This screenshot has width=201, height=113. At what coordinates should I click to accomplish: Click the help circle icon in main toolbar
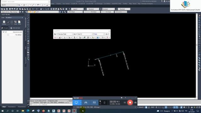(x=66, y=9)
